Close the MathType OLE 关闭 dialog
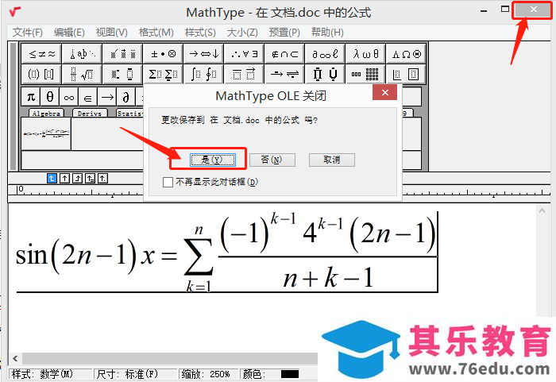This screenshot has height=382, width=556. (x=384, y=93)
